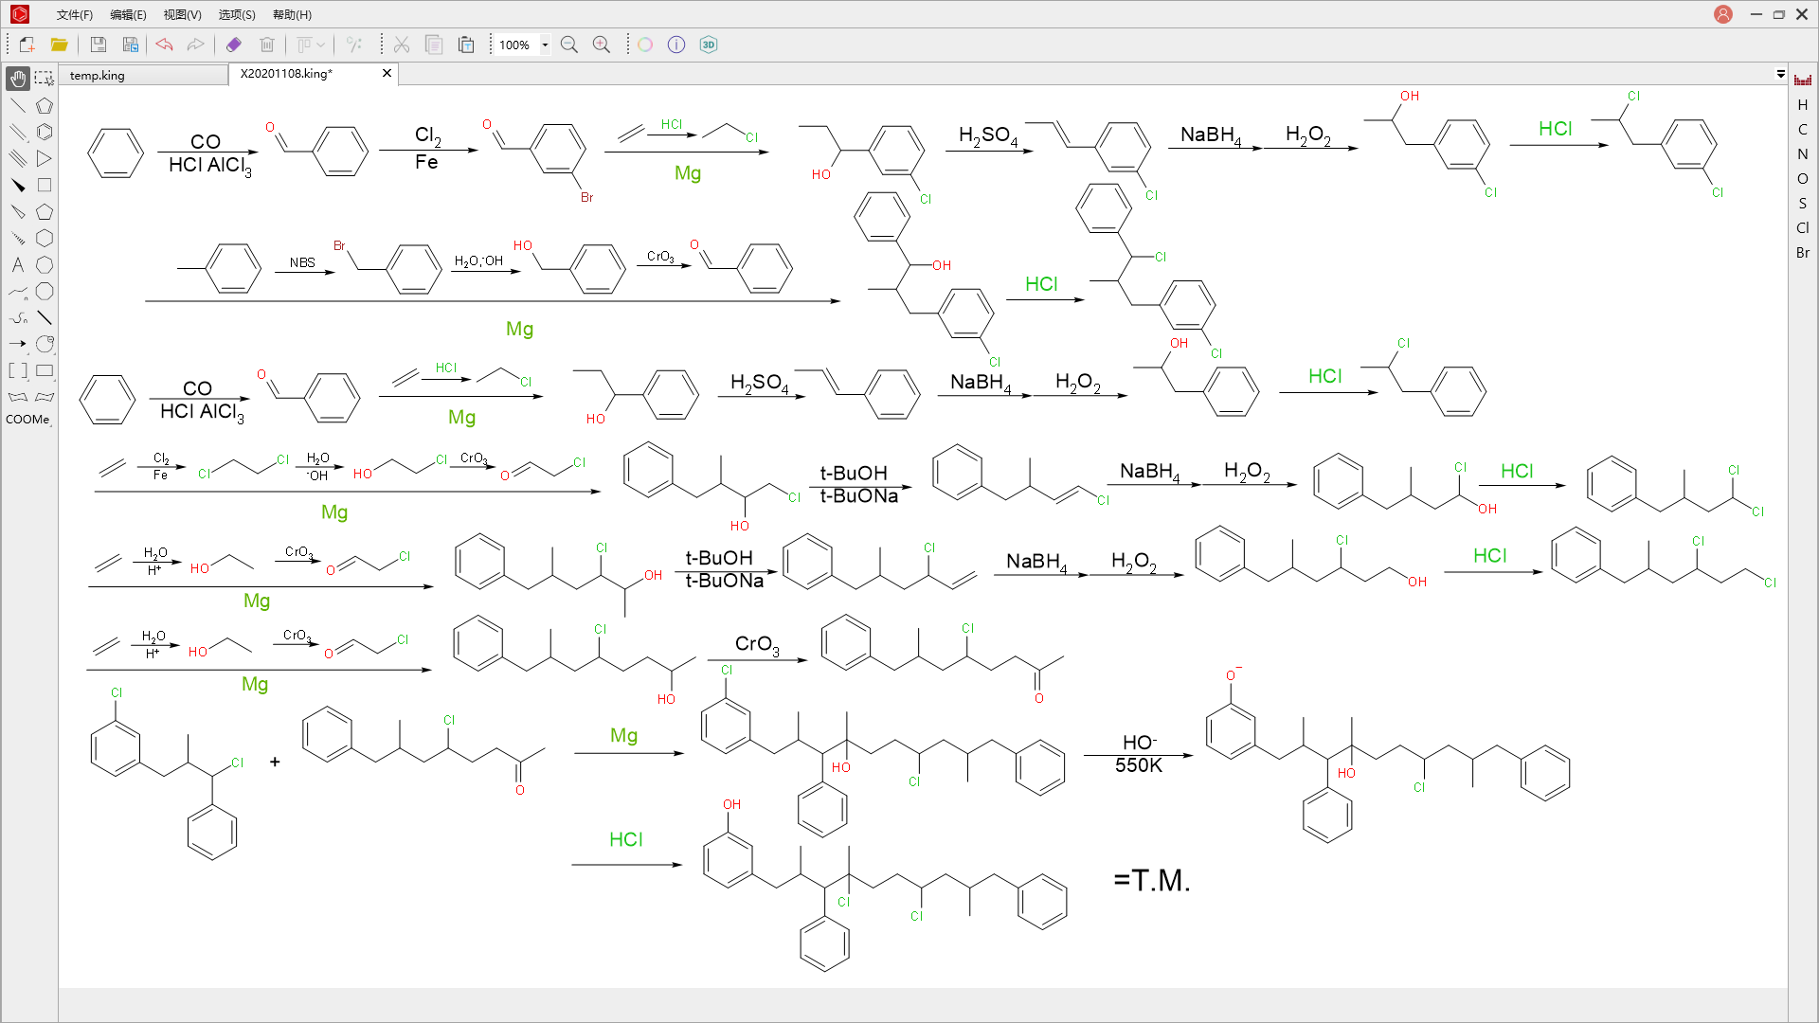Viewport: 1819px width, 1023px height.
Task: Select the cyclopentane pentagon ring tool
Action: click(x=45, y=211)
